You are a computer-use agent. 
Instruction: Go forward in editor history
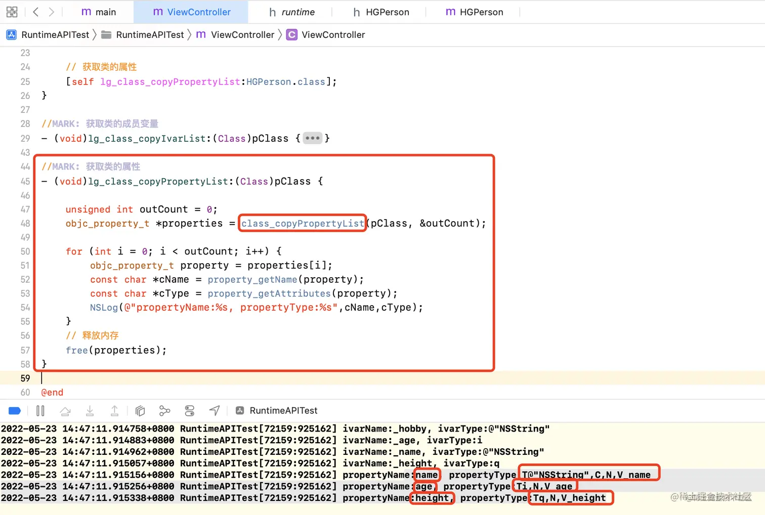(51, 12)
